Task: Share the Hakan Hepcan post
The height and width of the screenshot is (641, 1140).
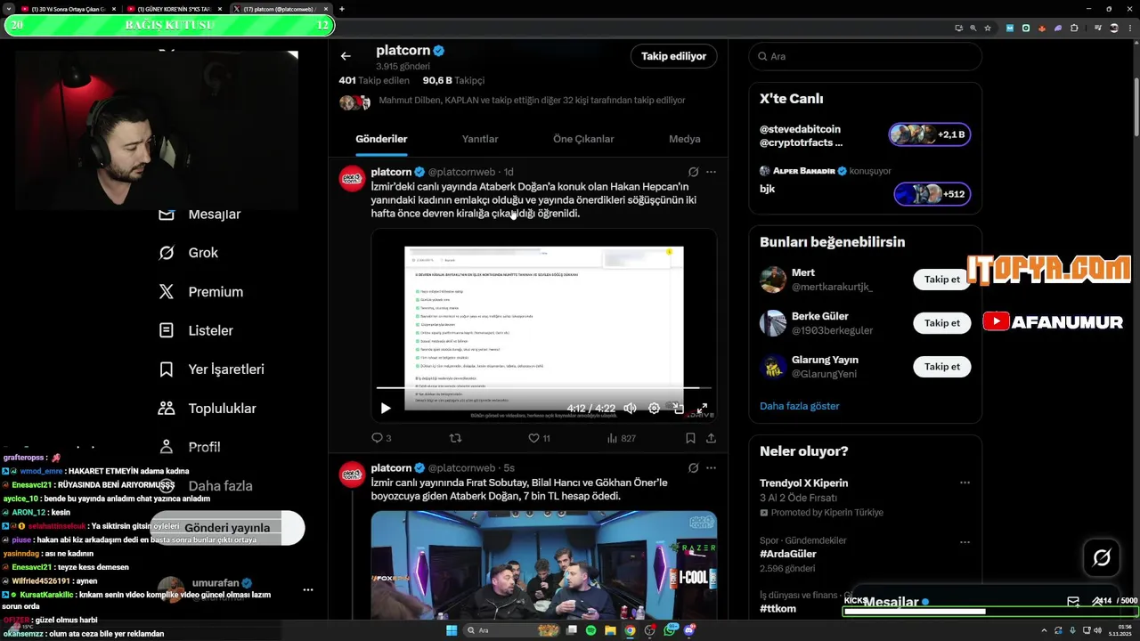Action: coord(711,438)
